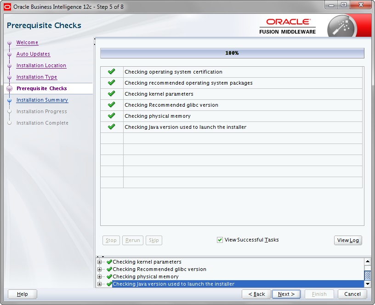
Task: Expand Checking kernel parameters tree node
Action: (99, 262)
